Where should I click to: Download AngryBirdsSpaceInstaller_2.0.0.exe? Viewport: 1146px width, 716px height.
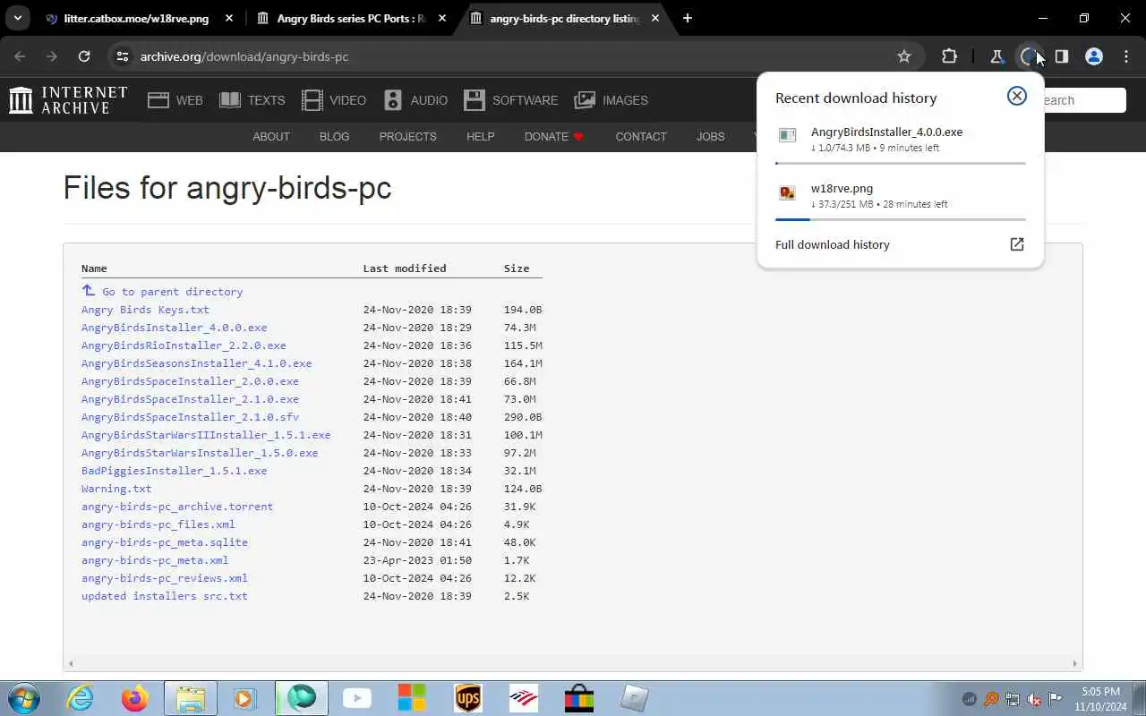point(190,381)
